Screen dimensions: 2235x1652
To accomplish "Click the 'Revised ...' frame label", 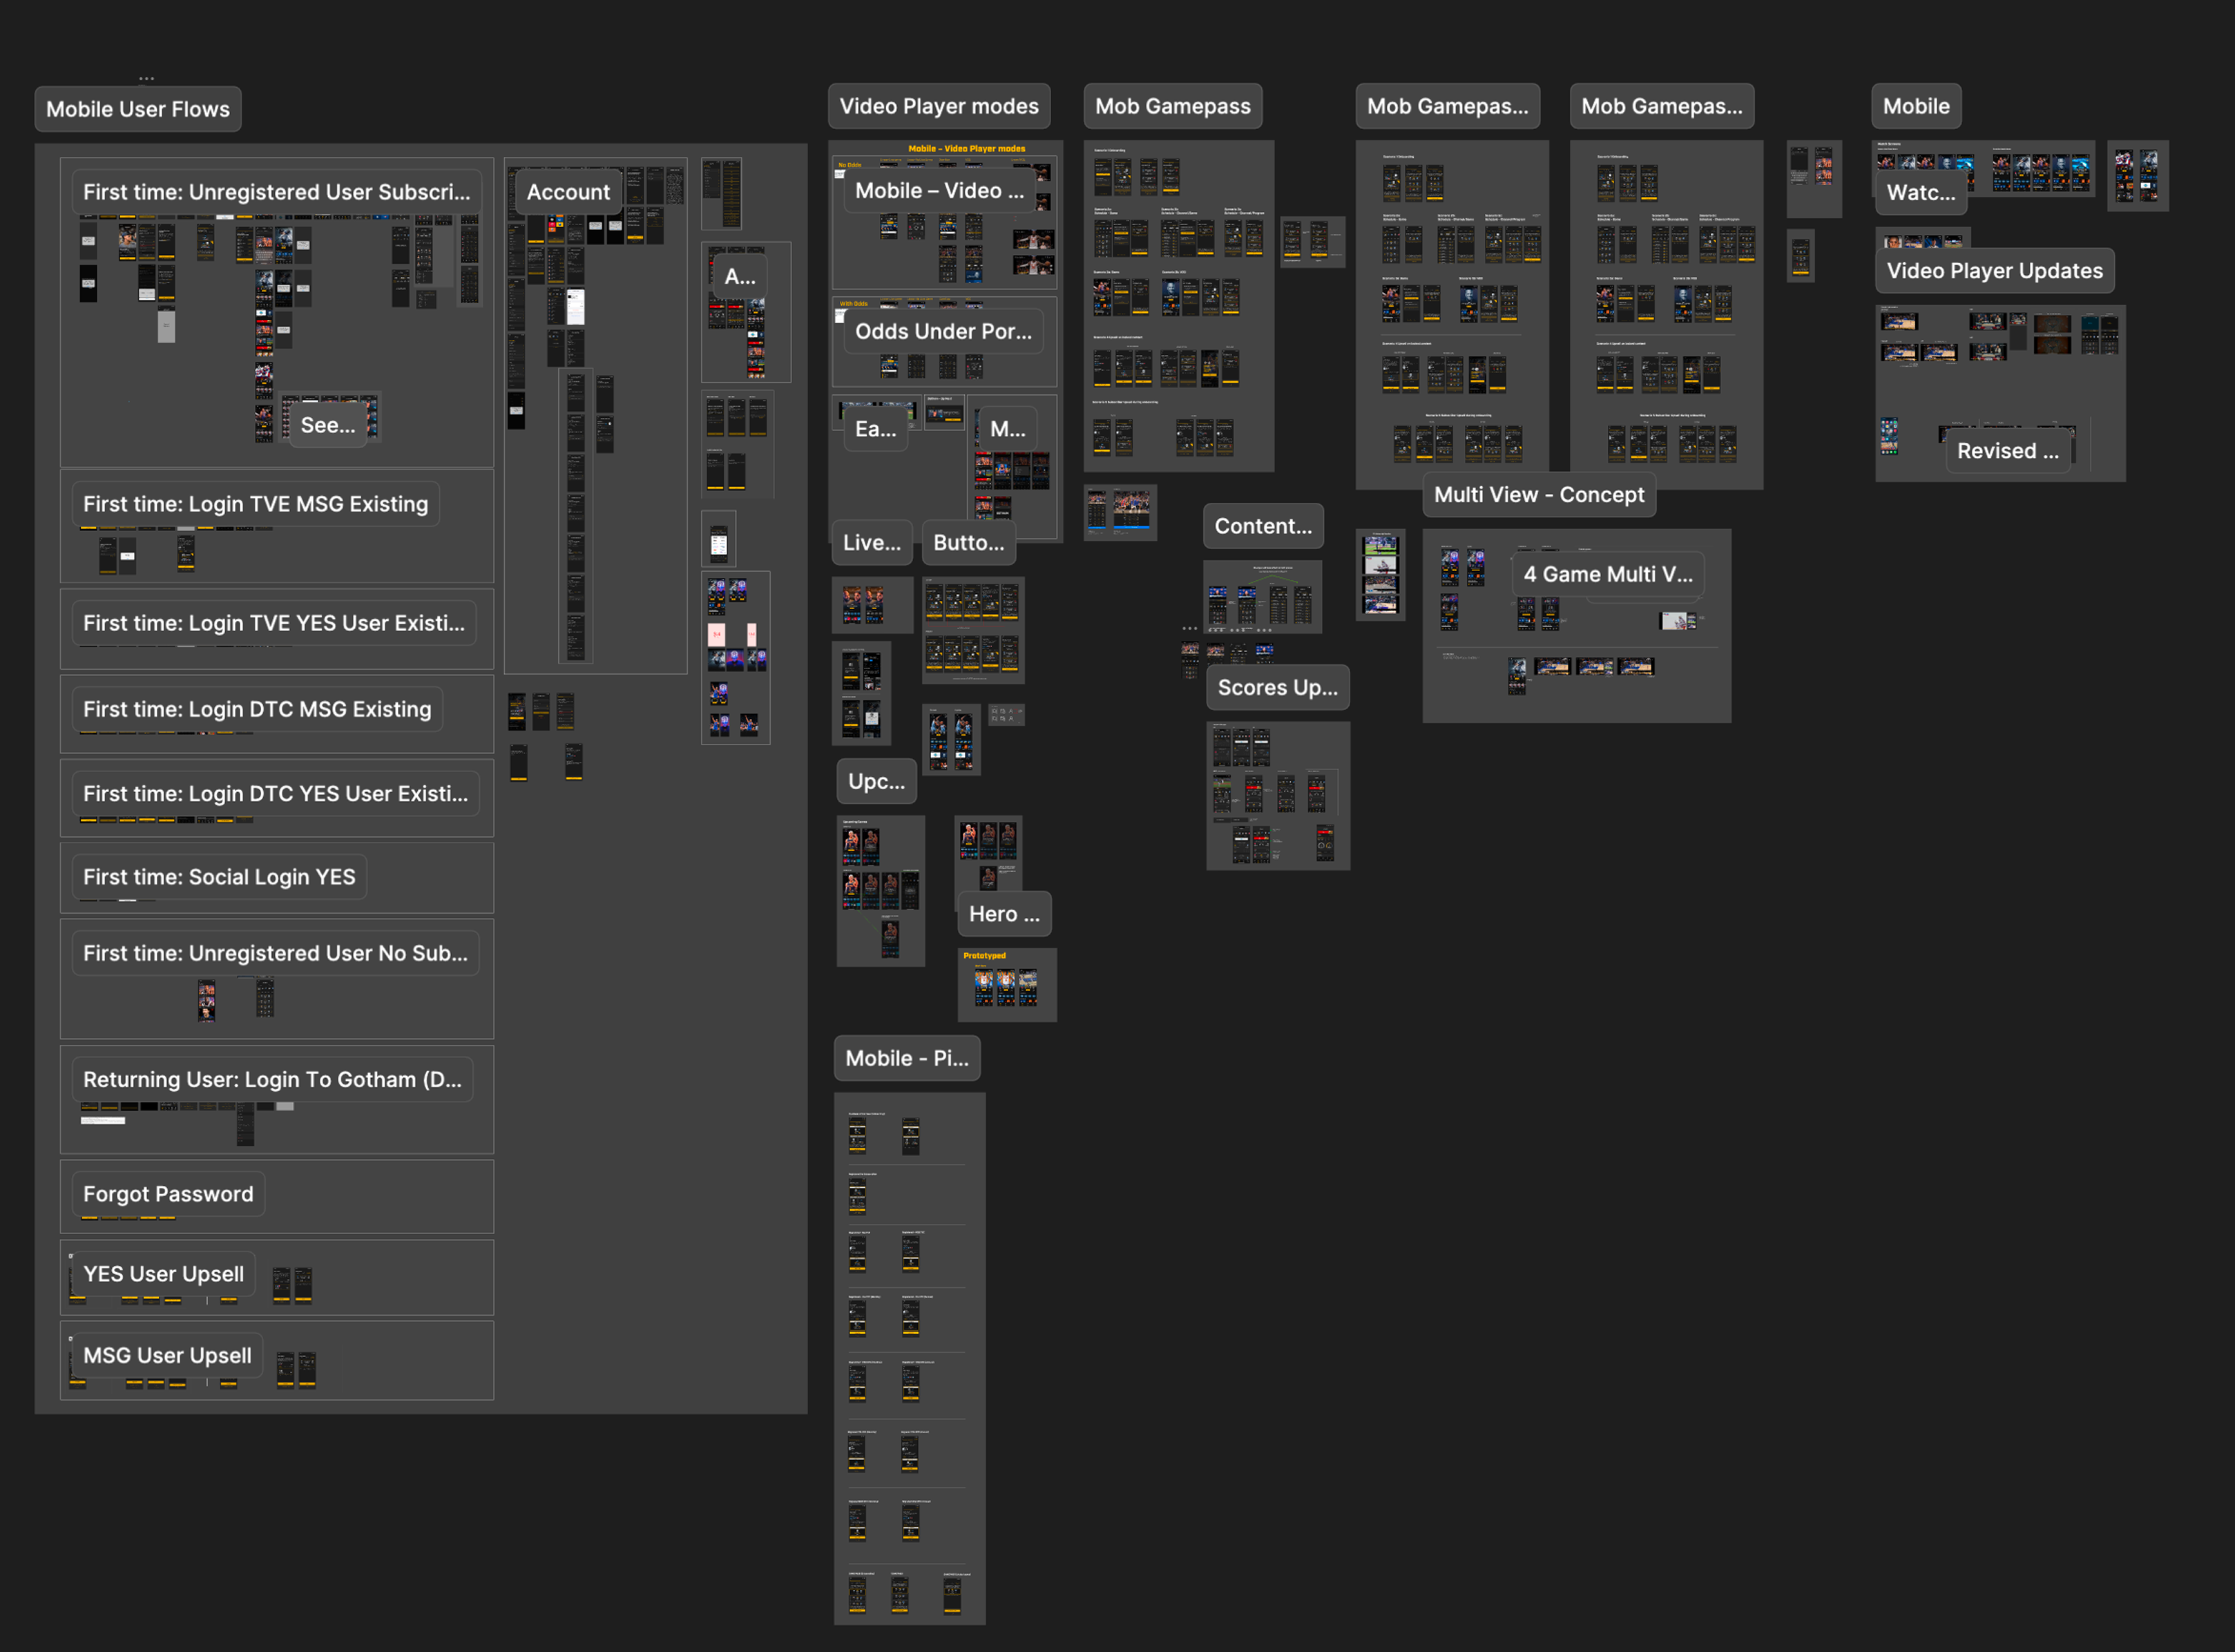I will [x=2008, y=451].
